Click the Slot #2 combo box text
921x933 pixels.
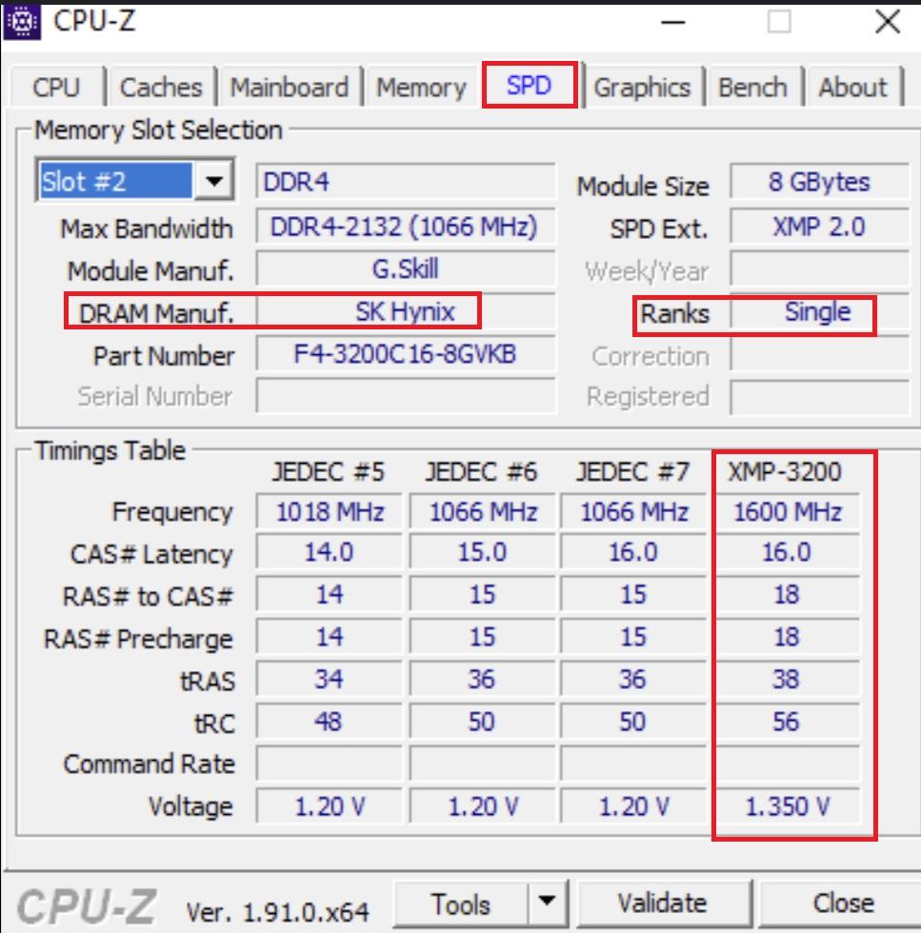[x=116, y=181]
